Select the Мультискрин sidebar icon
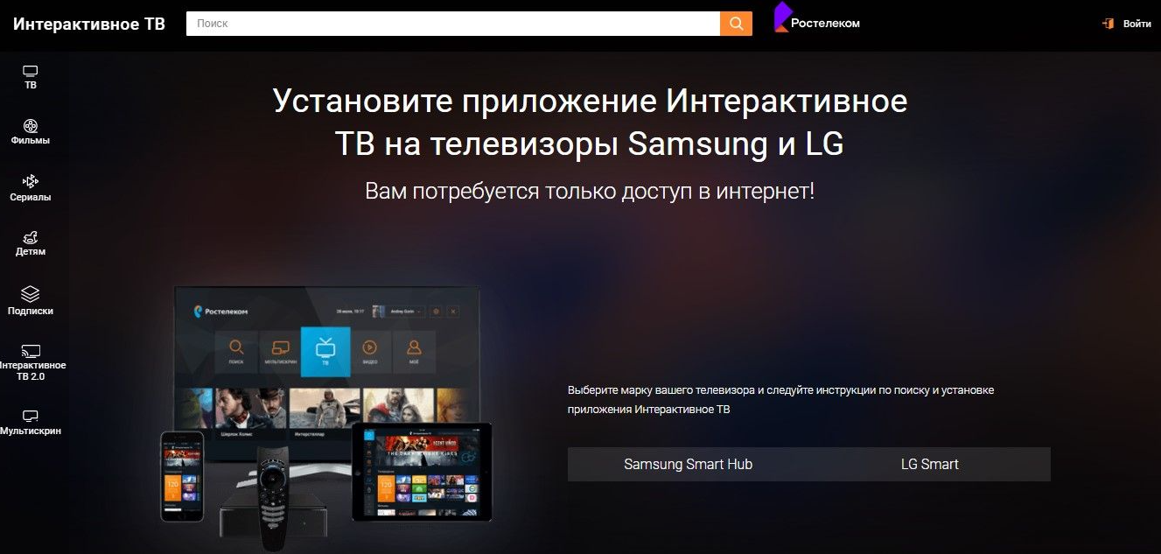 30,416
